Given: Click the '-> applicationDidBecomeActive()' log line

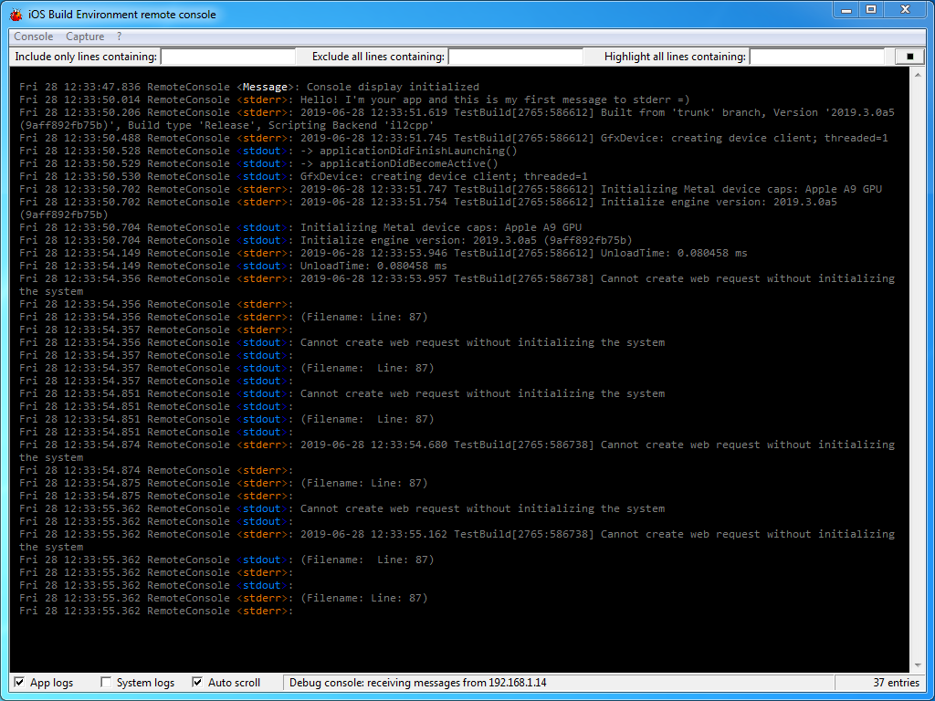Looking at the screenshot, I should pyautogui.click(x=258, y=163).
